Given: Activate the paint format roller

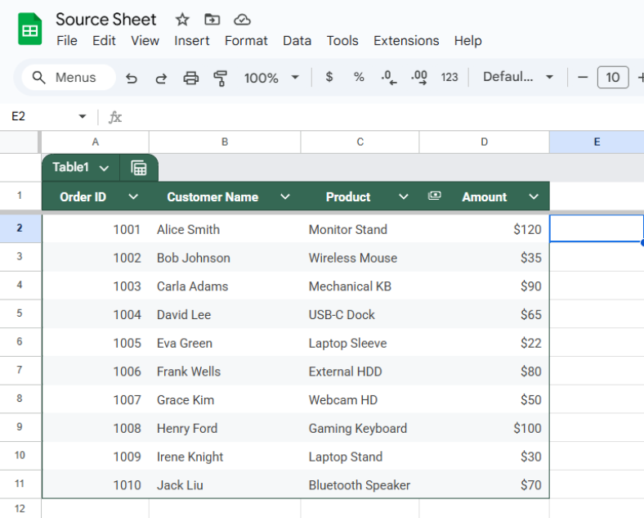Looking at the screenshot, I should pos(220,78).
